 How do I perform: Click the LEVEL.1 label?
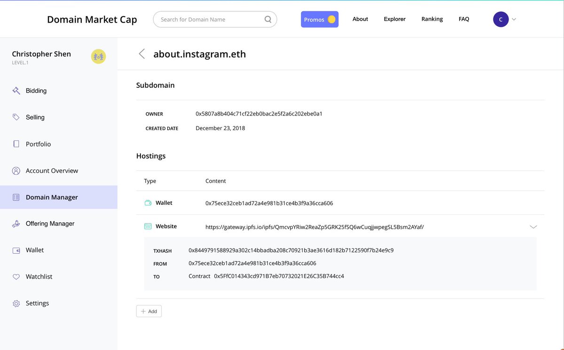(x=20, y=62)
